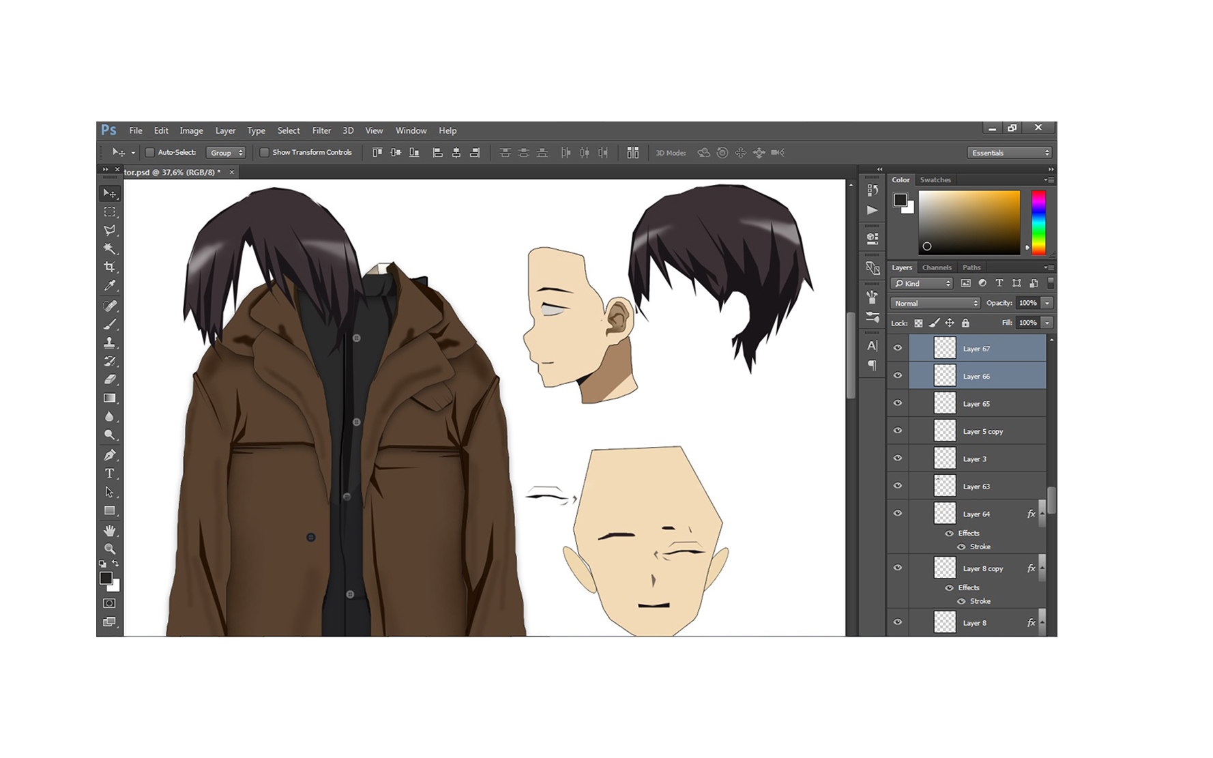Viewport: 1213px width, 758px height.
Task: Select the Eraser tool
Action: point(110,380)
